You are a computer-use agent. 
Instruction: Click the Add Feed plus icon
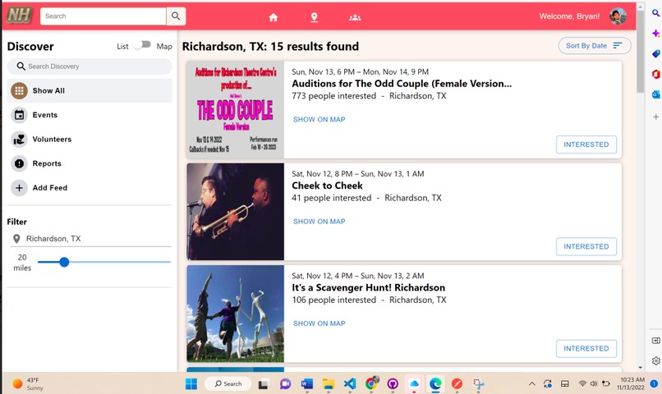click(20, 188)
